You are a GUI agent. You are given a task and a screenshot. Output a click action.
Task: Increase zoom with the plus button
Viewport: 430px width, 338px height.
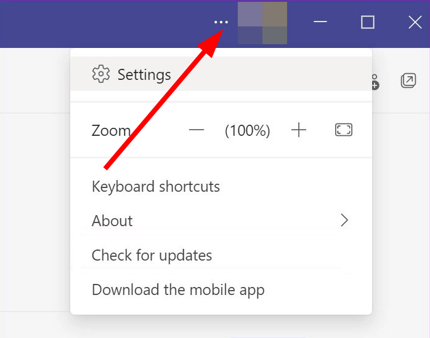(x=299, y=130)
